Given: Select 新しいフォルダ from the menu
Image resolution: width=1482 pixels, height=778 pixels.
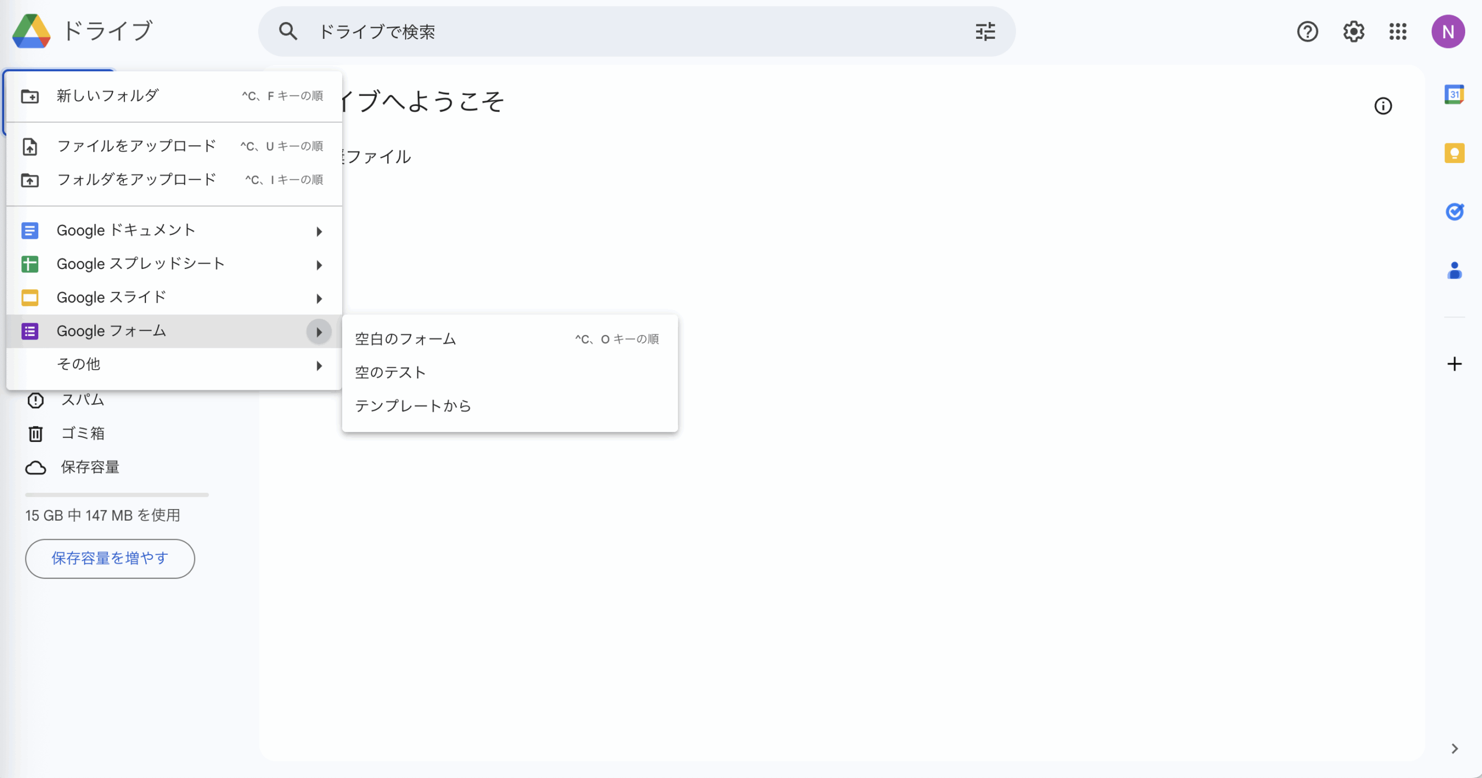Looking at the screenshot, I should (x=108, y=96).
